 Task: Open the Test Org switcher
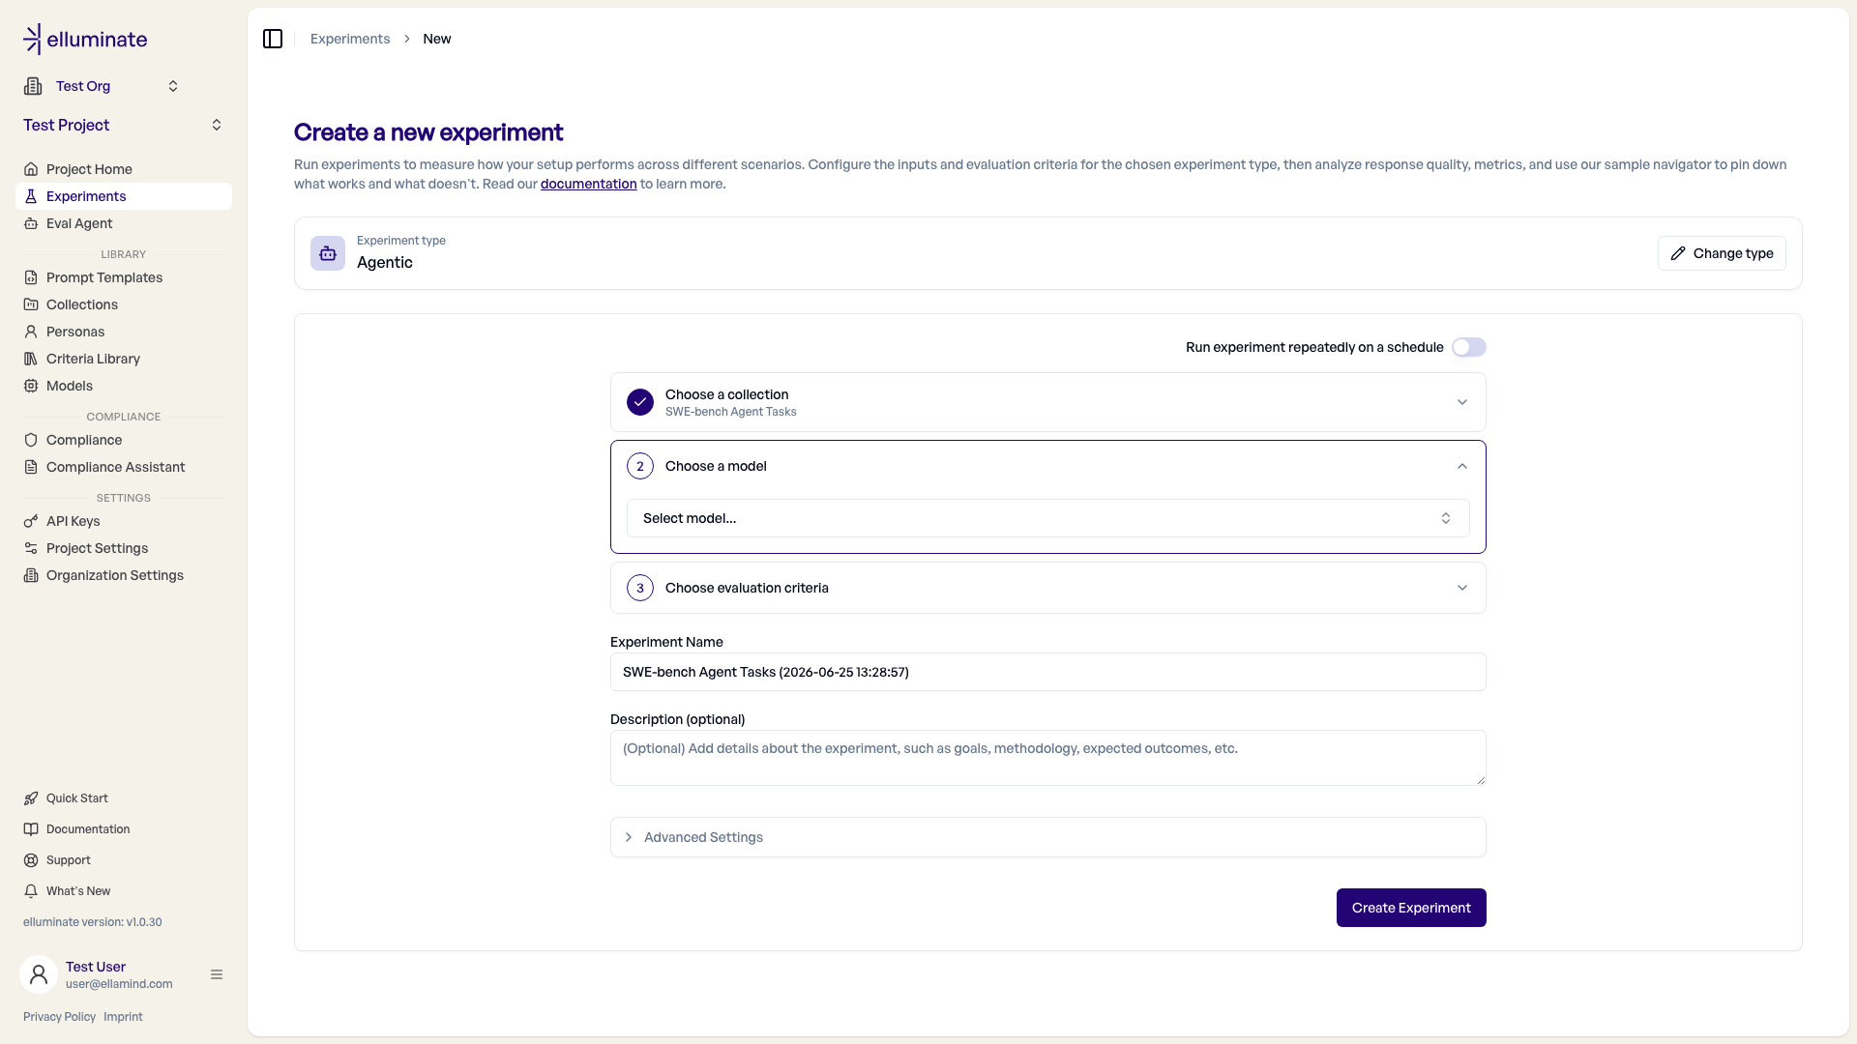coord(102,86)
